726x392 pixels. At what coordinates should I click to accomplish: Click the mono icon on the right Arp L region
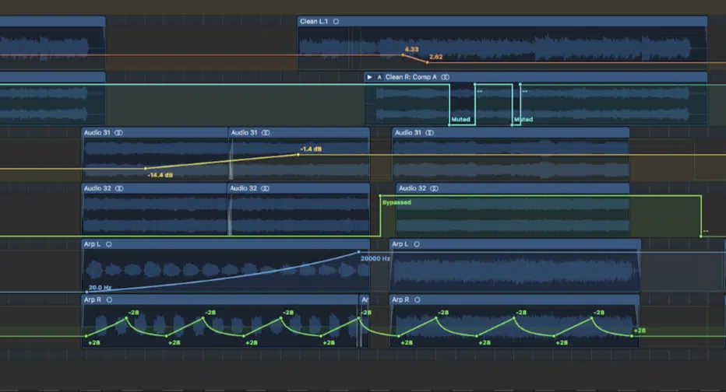(417, 244)
